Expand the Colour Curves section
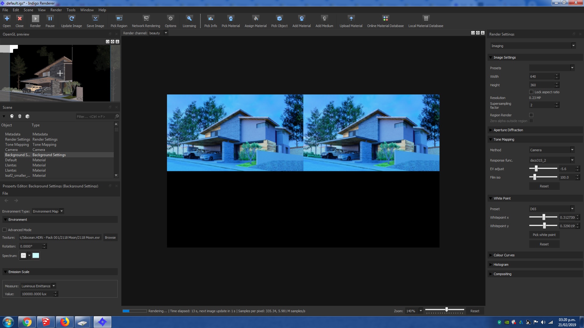 pos(504,255)
